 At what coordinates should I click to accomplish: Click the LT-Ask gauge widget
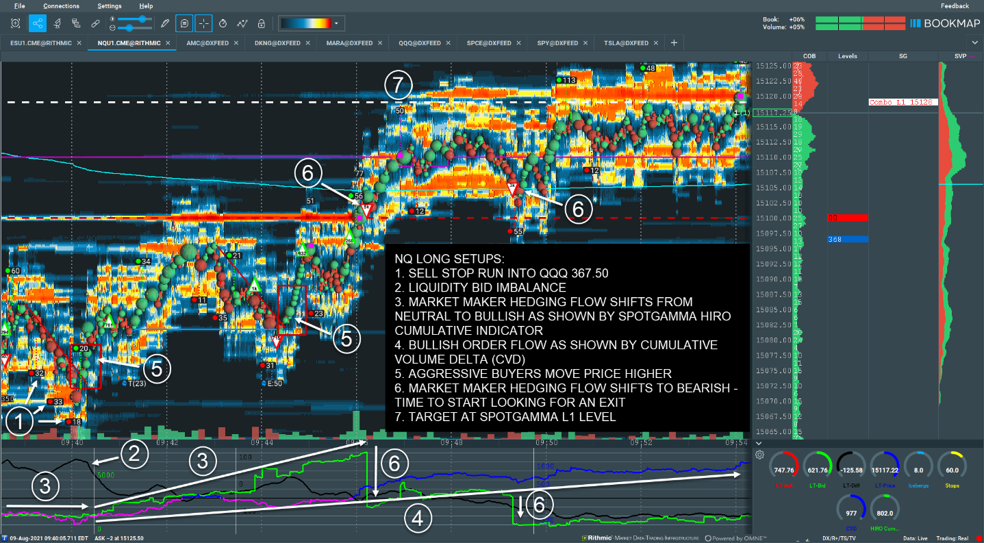(x=784, y=470)
